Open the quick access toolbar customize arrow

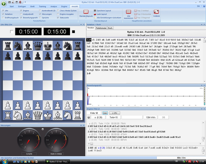point(25,2)
